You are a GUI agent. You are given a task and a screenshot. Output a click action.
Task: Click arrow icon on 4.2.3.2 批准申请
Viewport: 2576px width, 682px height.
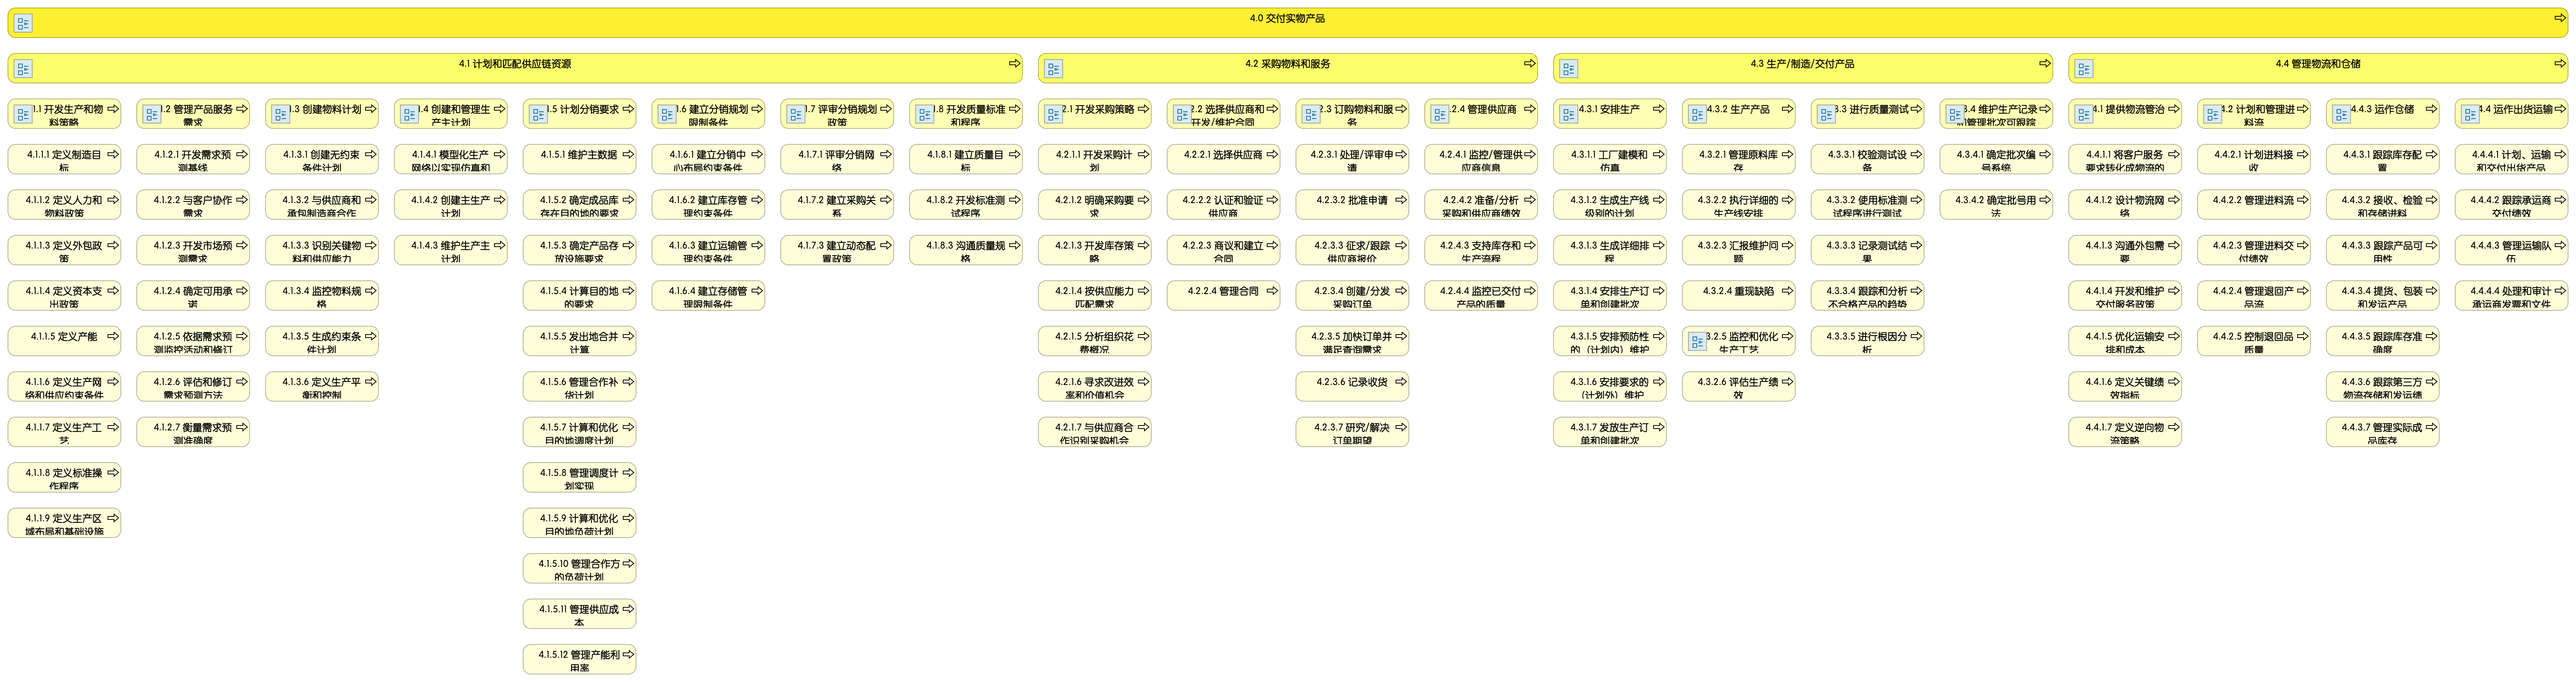click(1401, 200)
